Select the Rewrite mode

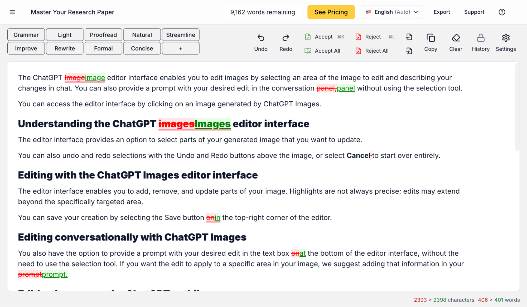[65, 48]
